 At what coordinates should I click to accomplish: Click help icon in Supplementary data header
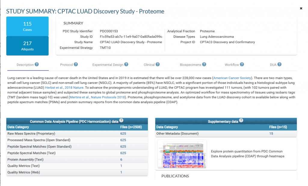tap(241, 121)
